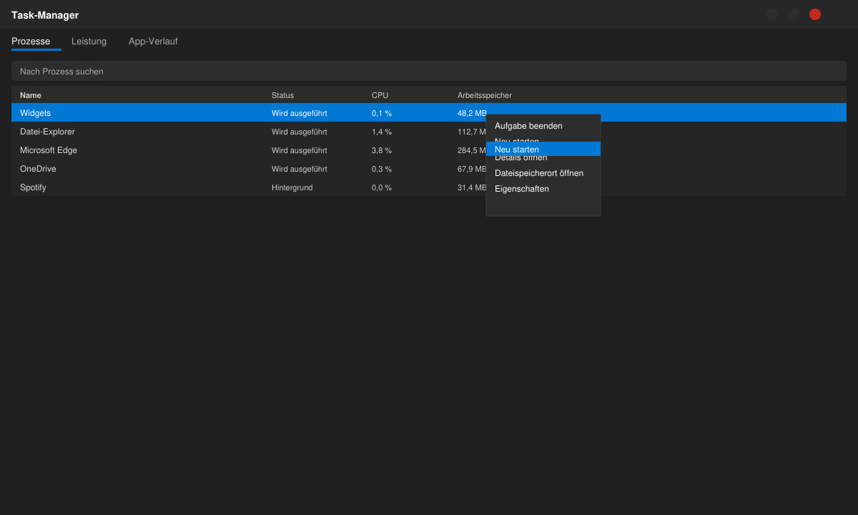Click the status cell of Microsoft Edge
The height and width of the screenshot is (515, 858).
[299, 150]
